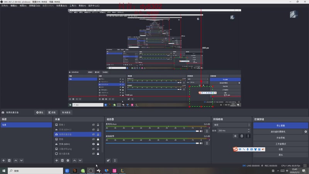Select the 文本 (GDI+) 2 source
309x174 pixels.
coord(78,130)
